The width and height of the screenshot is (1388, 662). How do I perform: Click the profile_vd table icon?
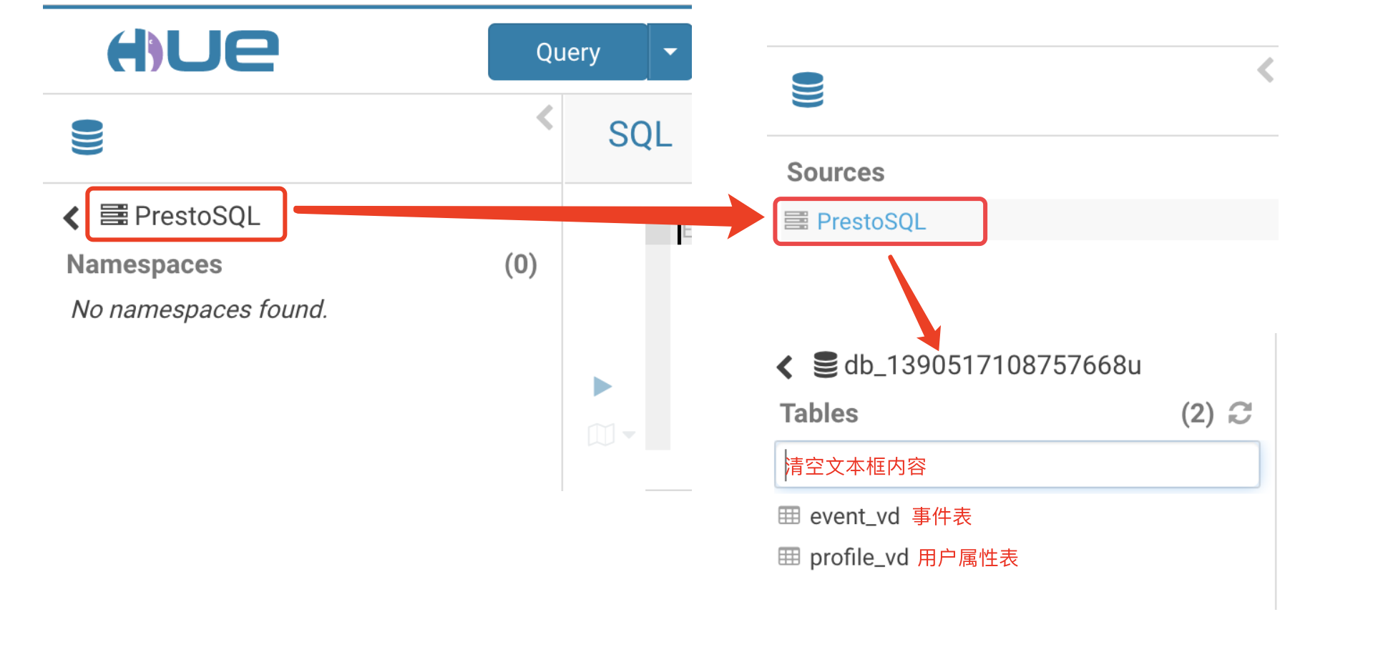click(x=789, y=556)
